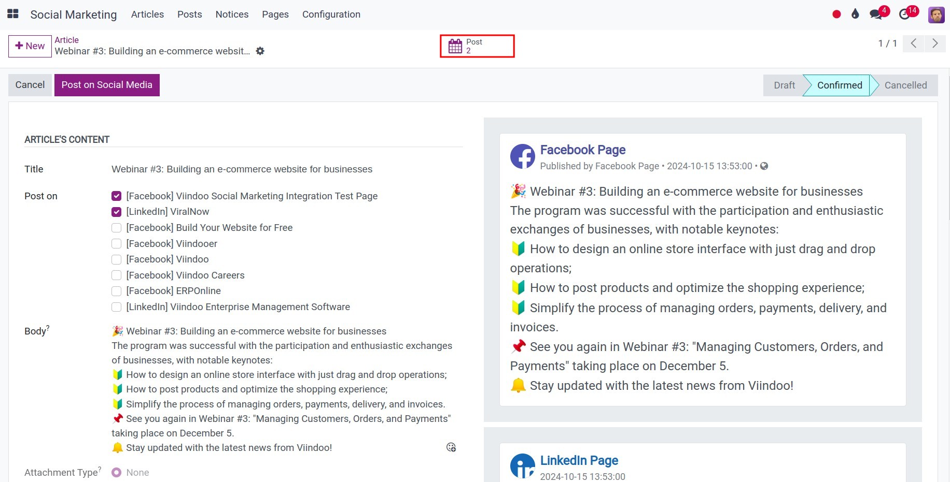Click the record title Webinar #3 breadcrumb text
The width and height of the screenshot is (950, 482).
tap(152, 51)
